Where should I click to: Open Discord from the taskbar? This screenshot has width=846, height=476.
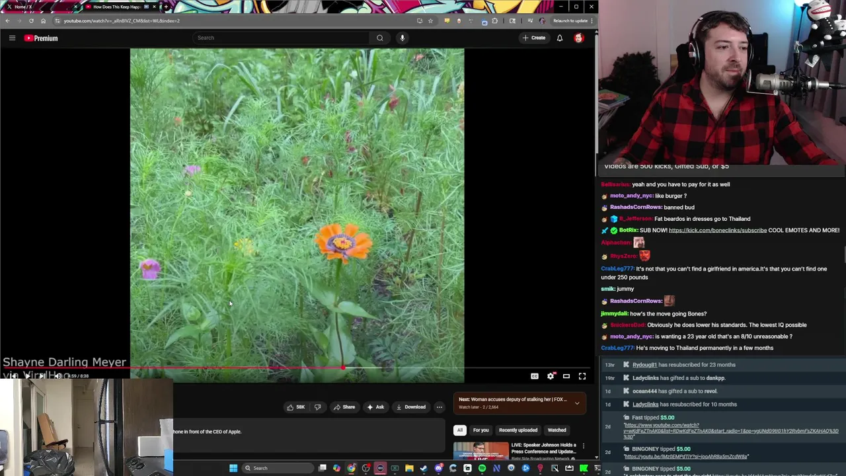439,468
